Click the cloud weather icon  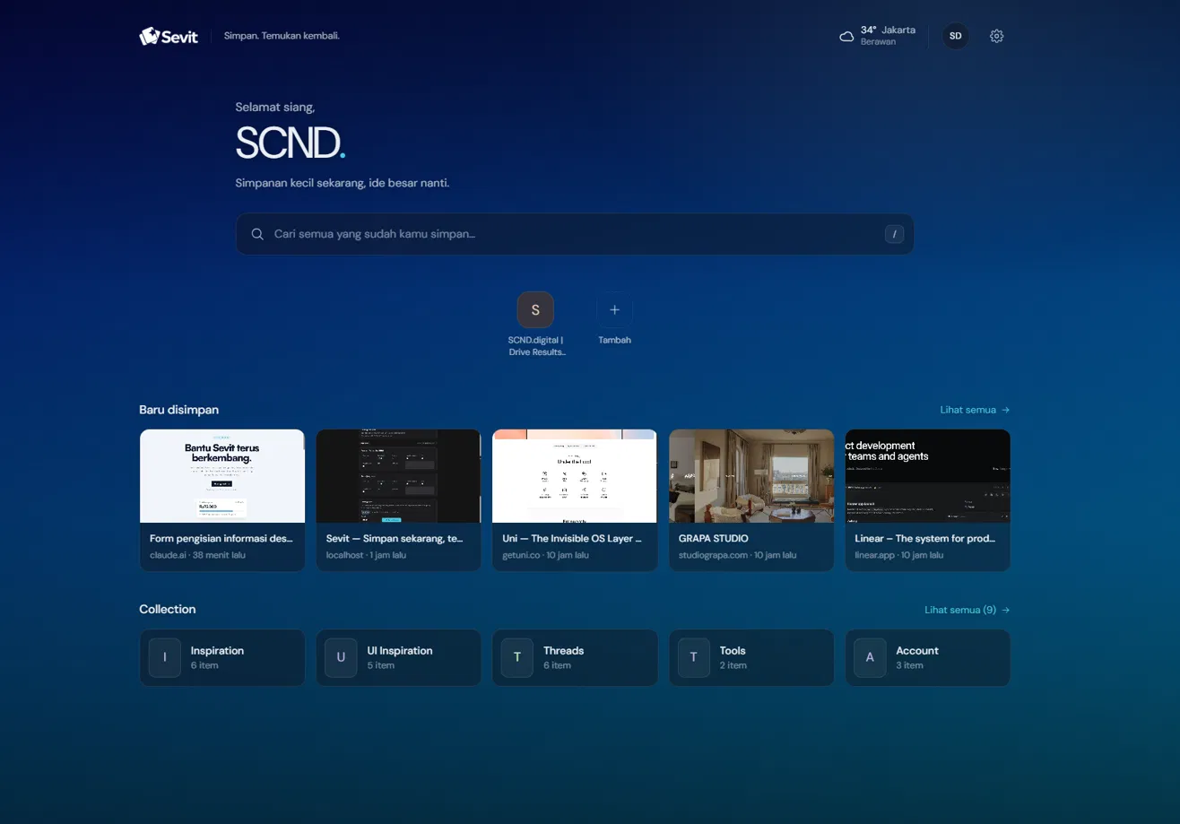[x=846, y=36]
